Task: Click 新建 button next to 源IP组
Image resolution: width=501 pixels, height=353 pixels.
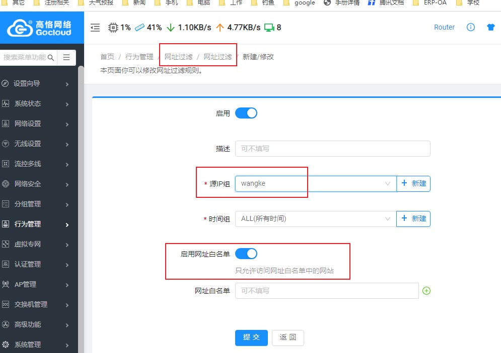Action: pos(414,184)
